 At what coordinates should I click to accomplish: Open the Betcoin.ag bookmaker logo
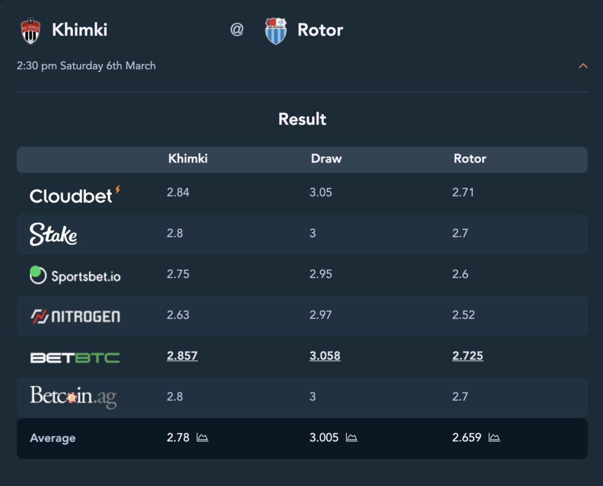click(73, 397)
